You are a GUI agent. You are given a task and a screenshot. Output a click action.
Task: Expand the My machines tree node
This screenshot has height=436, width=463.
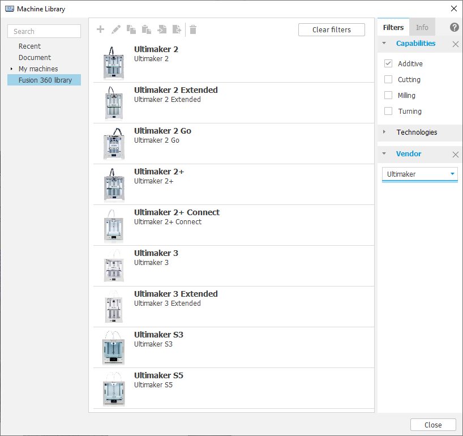click(x=11, y=69)
